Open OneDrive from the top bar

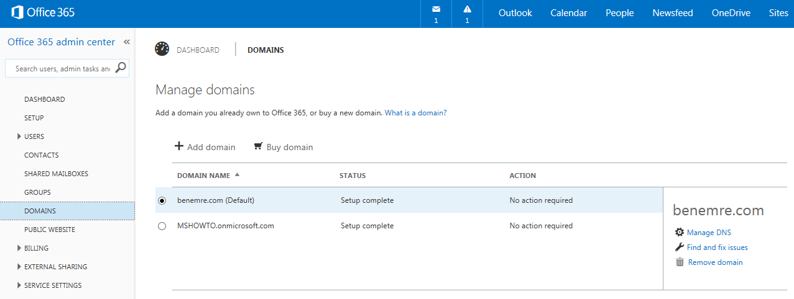point(731,13)
